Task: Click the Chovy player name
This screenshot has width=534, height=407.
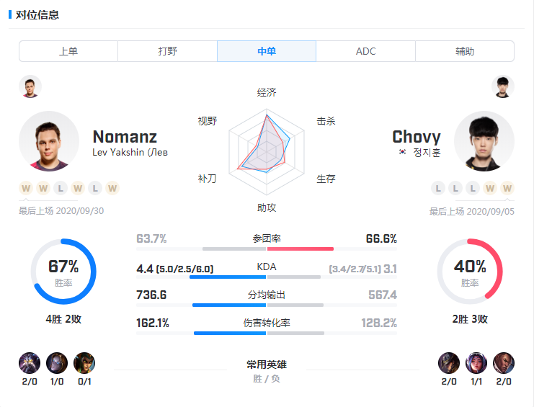Action: [x=416, y=137]
